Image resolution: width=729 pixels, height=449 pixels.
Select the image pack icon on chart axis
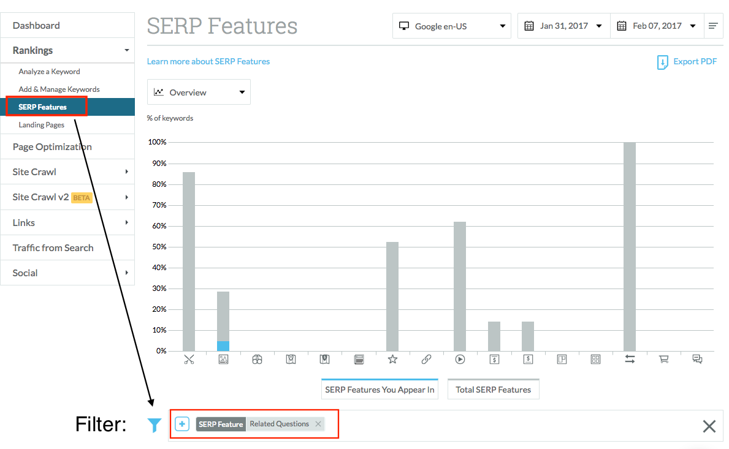(223, 360)
